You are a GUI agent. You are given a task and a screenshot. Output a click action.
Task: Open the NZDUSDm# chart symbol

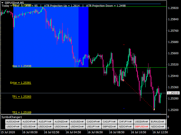point(29,127)
